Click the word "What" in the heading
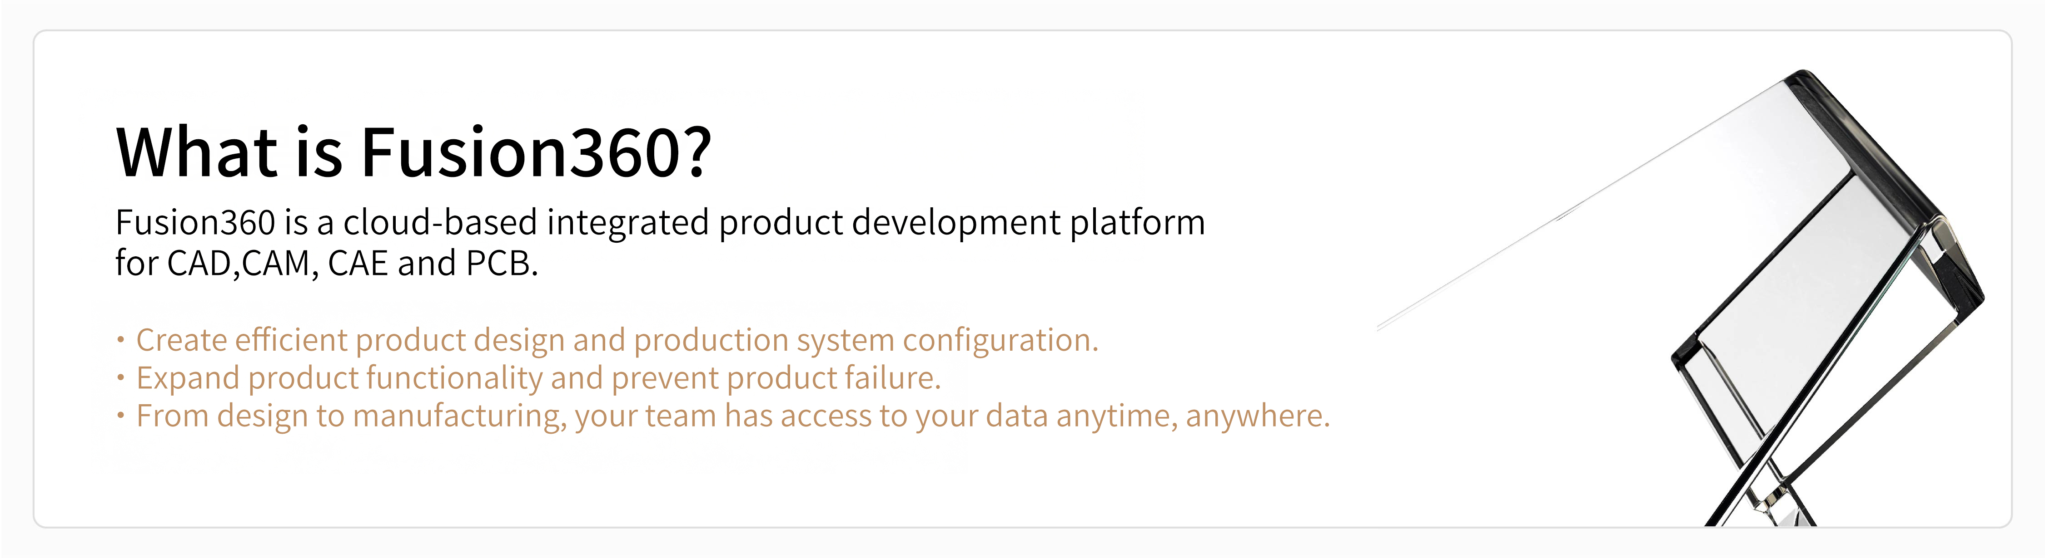2045x558 pixels. tap(196, 152)
